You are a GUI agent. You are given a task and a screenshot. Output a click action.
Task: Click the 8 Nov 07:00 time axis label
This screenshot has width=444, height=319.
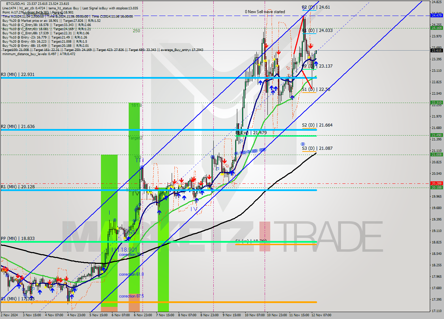[187, 315]
